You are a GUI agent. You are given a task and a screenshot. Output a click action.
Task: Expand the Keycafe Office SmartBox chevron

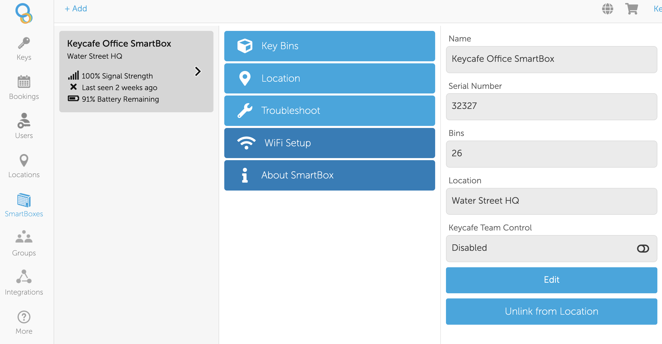tap(197, 71)
